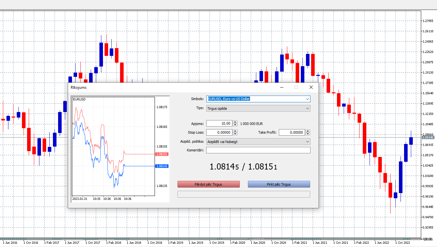Open the Aizpild. politika dropdown
This screenshot has width=437, height=247.
pyautogui.click(x=258, y=141)
